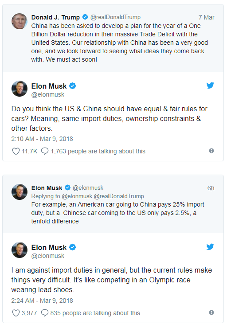Image resolution: width=227 pixels, height=328 pixels.
Task: Open "1,763 people are talking about this" link
Action: click(x=98, y=151)
